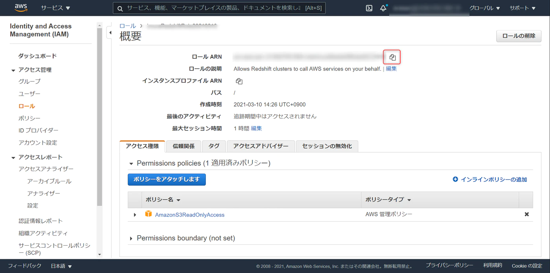Switch to the アクセスアドバイザー tab

(x=261, y=146)
